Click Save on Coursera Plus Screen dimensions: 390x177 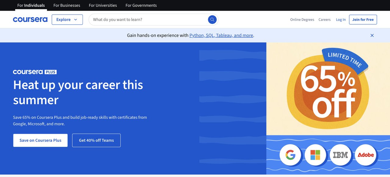coord(40,140)
